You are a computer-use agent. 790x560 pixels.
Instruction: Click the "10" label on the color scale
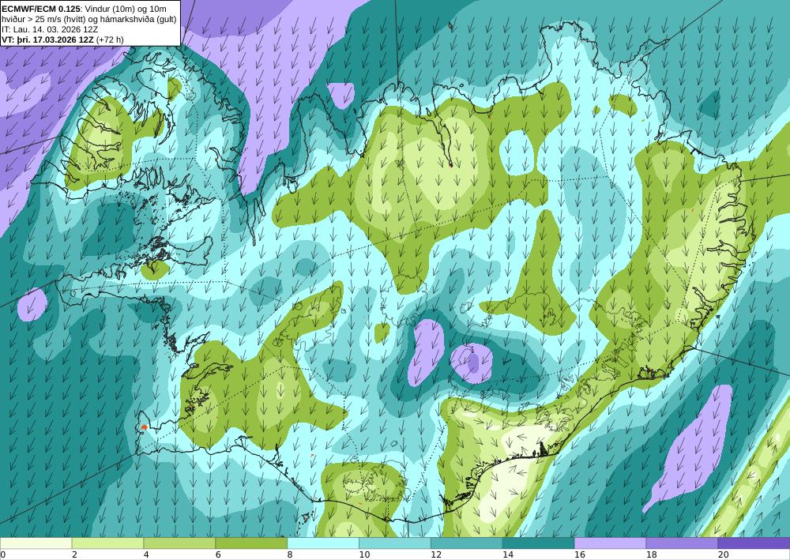click(x=364, y=554)
